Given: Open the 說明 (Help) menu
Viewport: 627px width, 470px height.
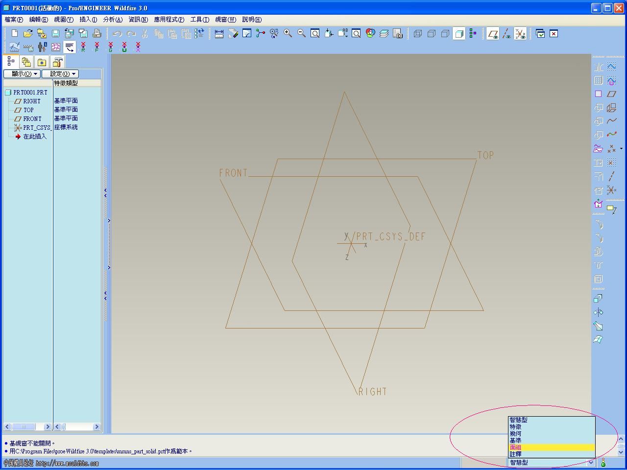Looking at the screenshot, I should (x=252, y=20).
